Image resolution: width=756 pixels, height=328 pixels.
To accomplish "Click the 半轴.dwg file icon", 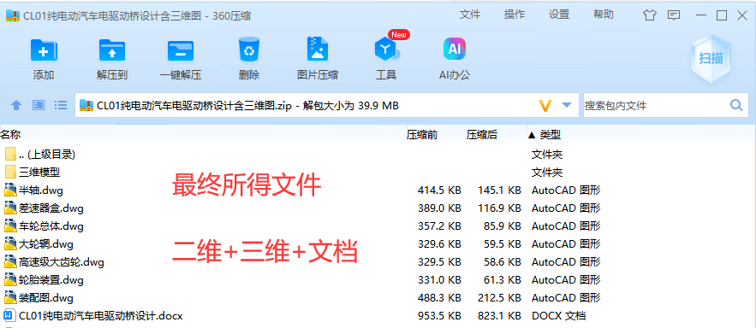I will click(x=10, y=190).
